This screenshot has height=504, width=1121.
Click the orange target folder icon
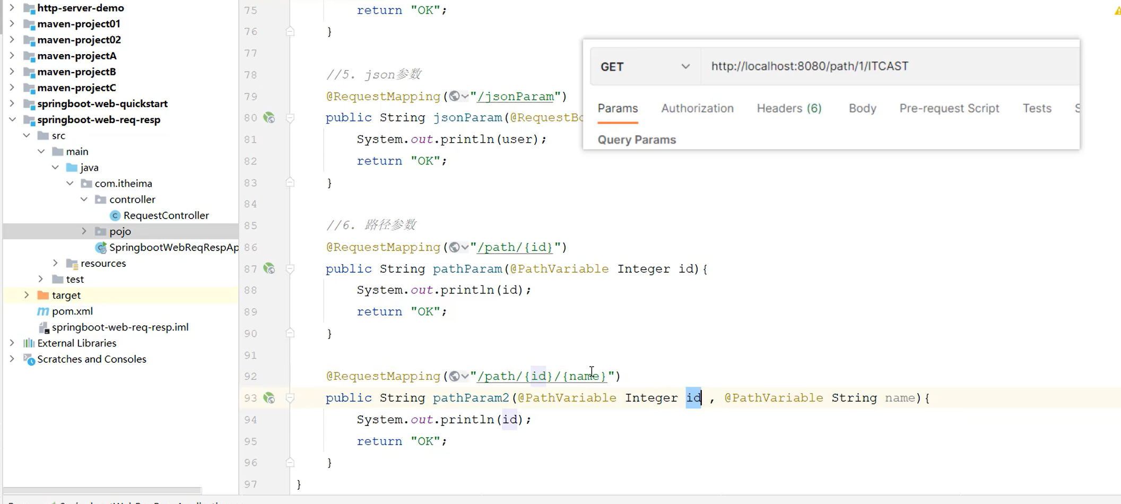click(x=44, y=295)
